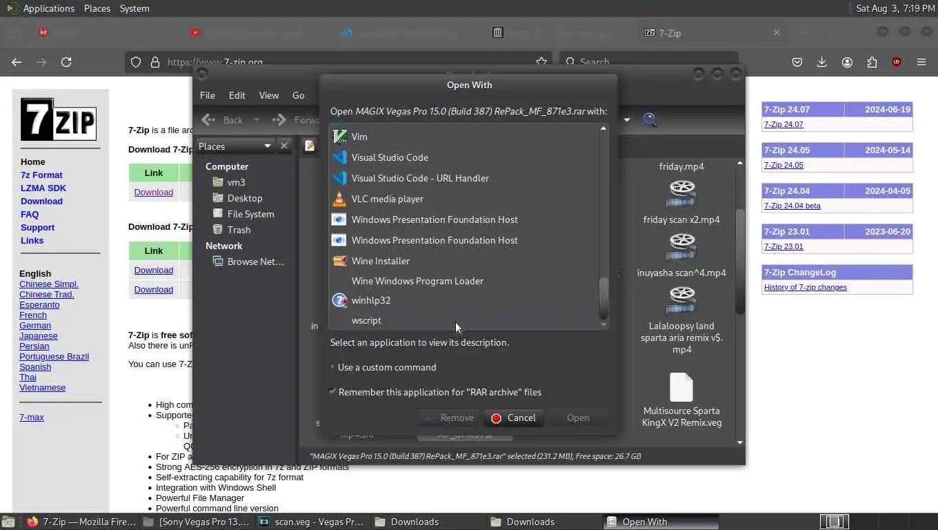
Task: Open History of 7-zip changes link
Action: (806, 287)
